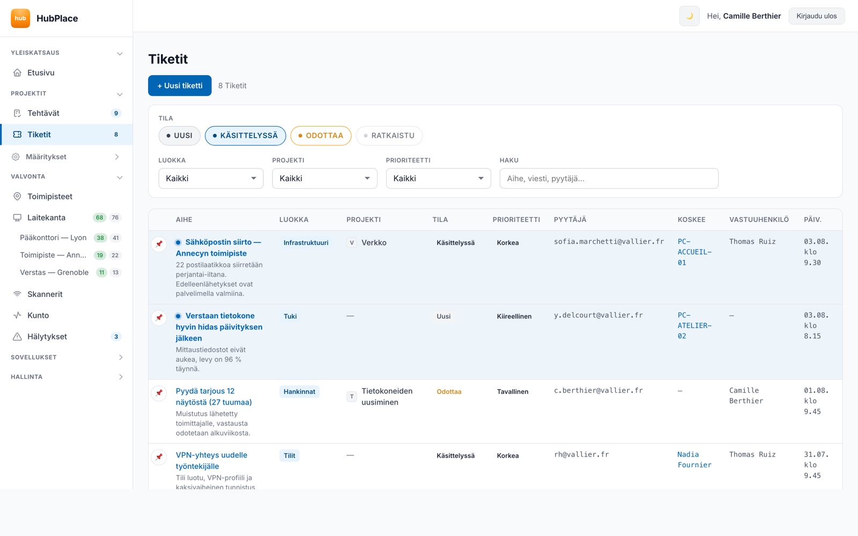Open ticket Pyydä tarjous 12 näytöstä
The width and height of the screenshot is (858, 536).
(214, 397)
